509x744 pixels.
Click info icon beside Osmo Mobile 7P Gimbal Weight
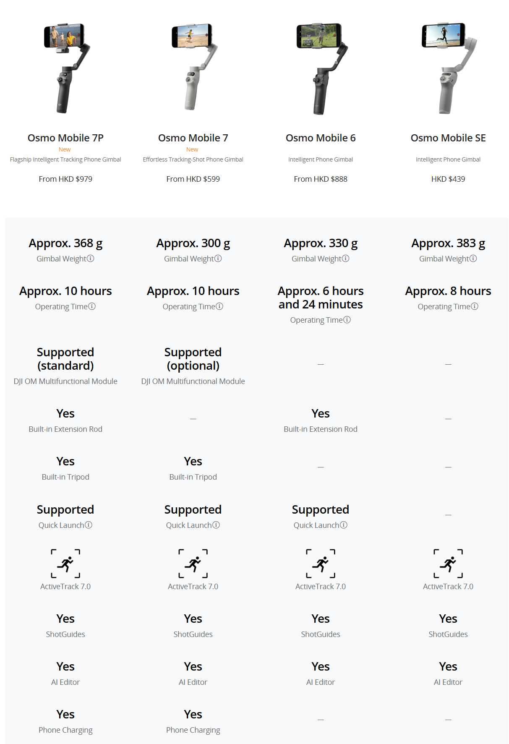click(91, 258)
